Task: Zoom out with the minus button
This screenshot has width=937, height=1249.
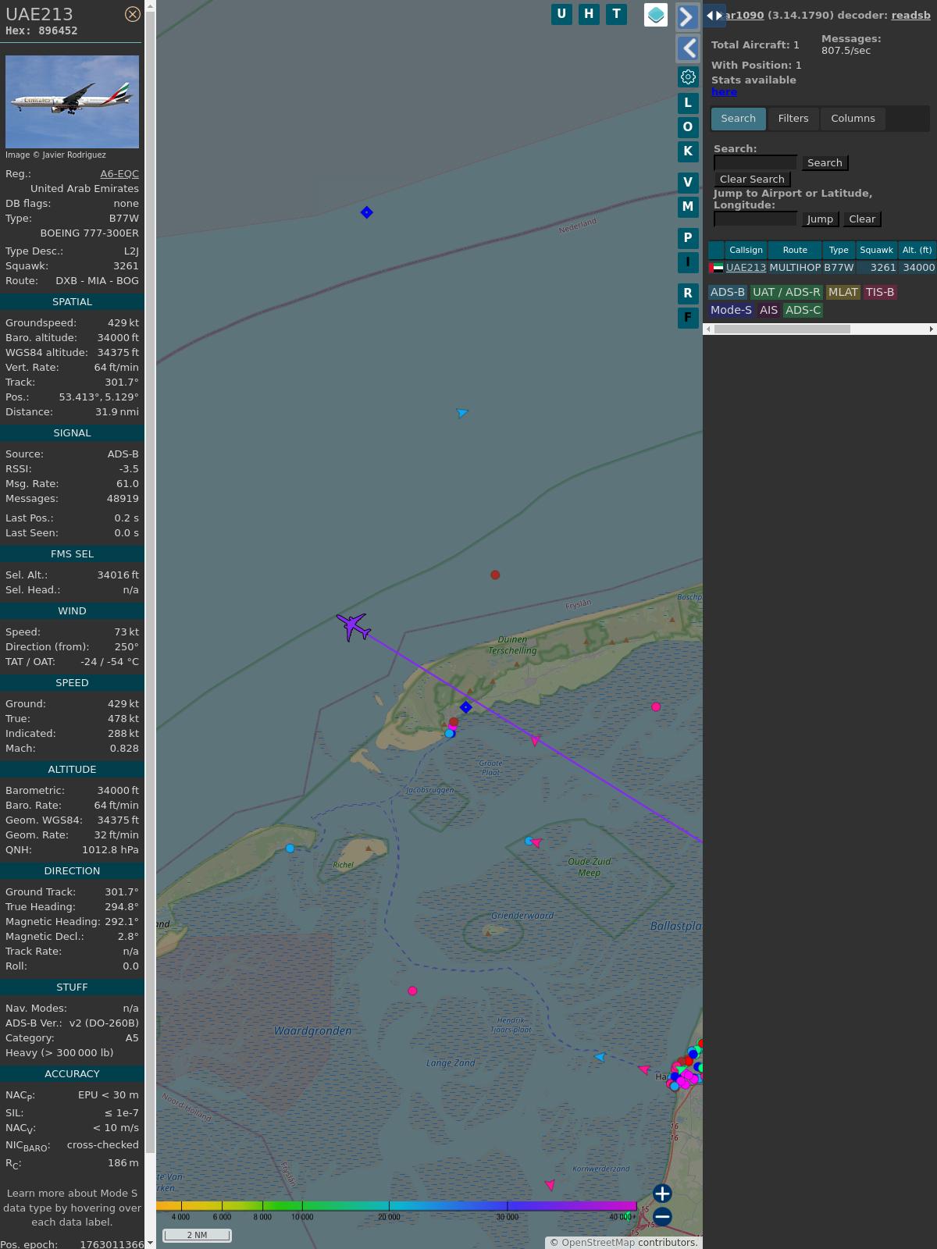Action: click(662, 1217)
